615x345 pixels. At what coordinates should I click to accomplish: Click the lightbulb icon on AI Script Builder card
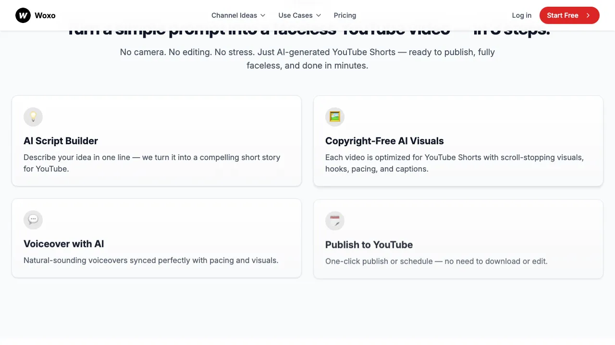click(33, 116)
